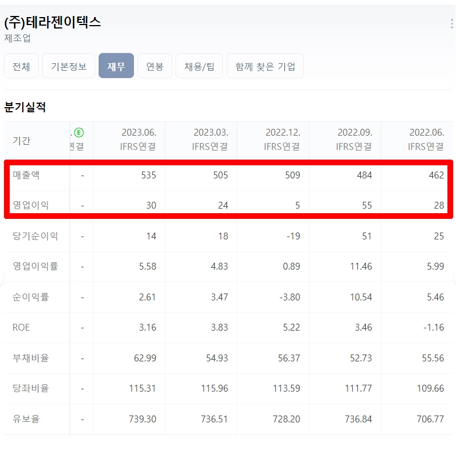Click the 유보율 value 706.77

coord(430,419)
